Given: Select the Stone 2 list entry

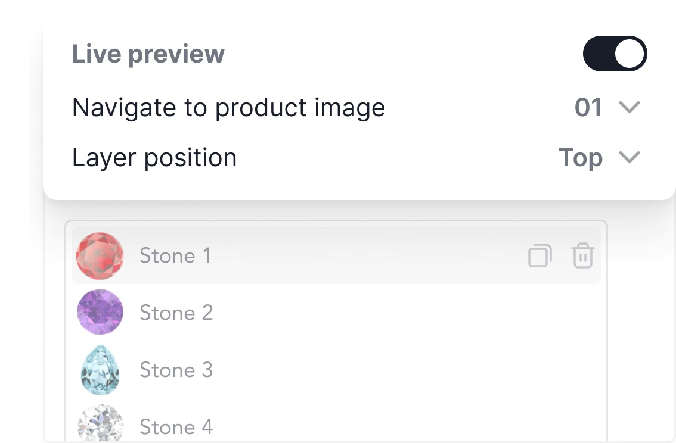Looking at the screenshot, I should 176,312.
